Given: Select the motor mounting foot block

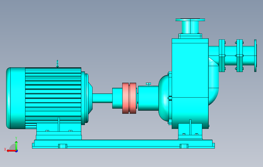Looking at the screenshot, I should tap(59, 131).
